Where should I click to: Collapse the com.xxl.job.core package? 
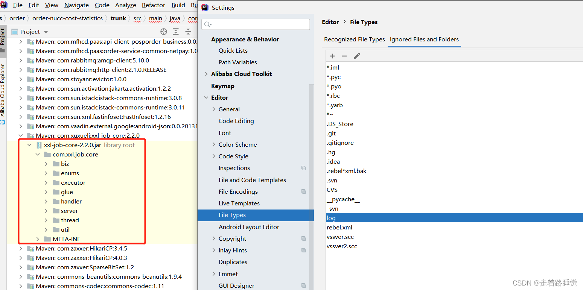tap(38, 155)
